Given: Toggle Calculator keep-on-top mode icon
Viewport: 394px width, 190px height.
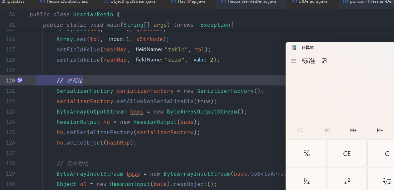Looking at the screenshot, I should [x=324, y=61].
